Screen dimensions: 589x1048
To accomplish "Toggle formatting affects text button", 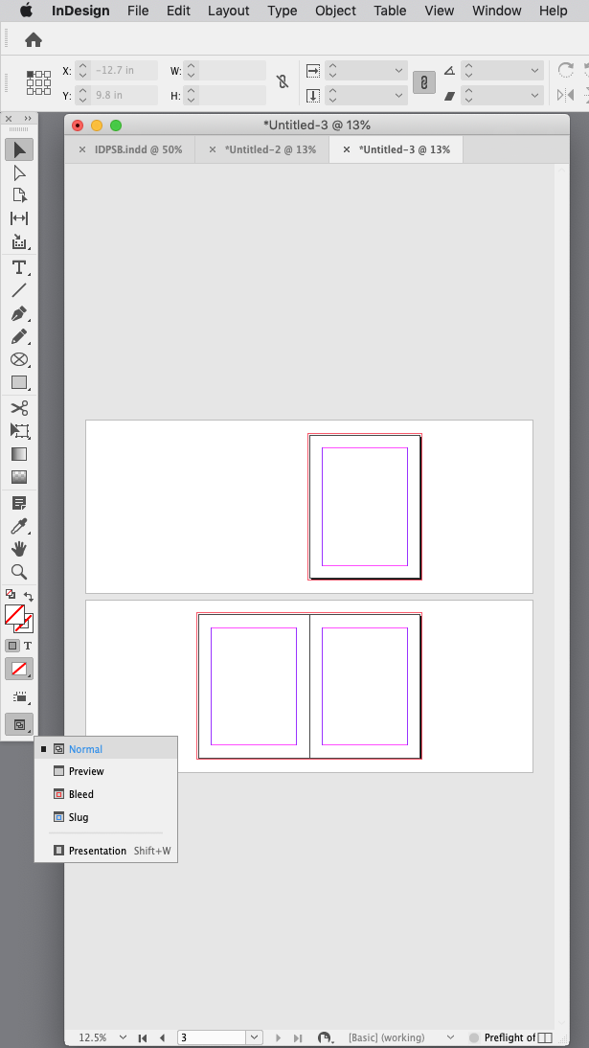I will [x=28, y=646].
